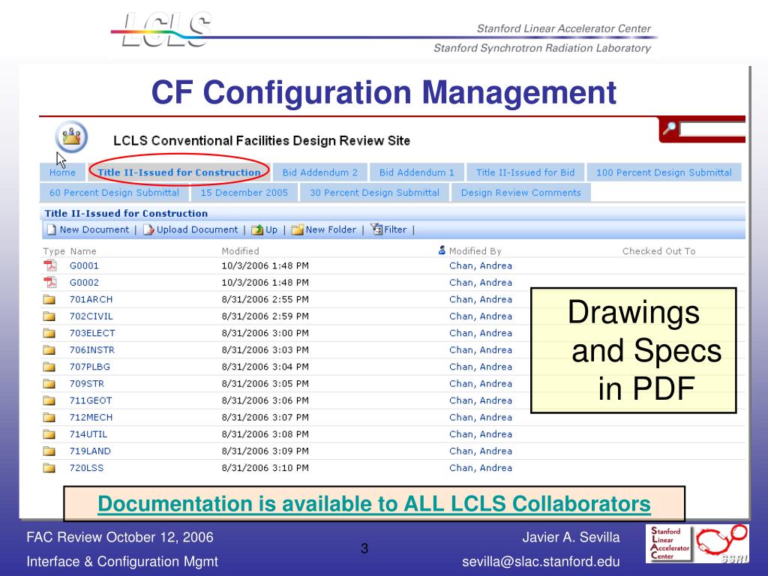Click the folder icon for 719LAND
Screen dimensions: 768x576
[49, 451]
